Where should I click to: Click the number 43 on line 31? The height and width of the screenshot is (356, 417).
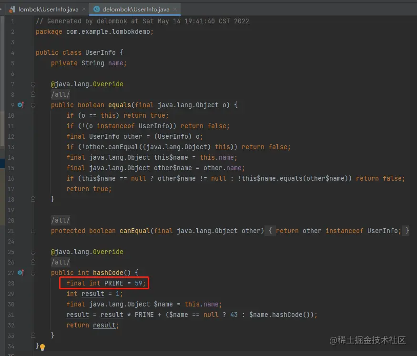[234, 315]
